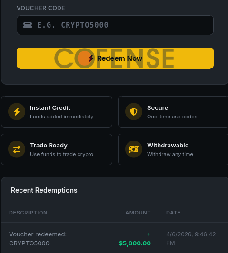Screen dimensions: 228x253
Task: Click the 4/6/2026 redemption date
Action: (x=191, y=239)
